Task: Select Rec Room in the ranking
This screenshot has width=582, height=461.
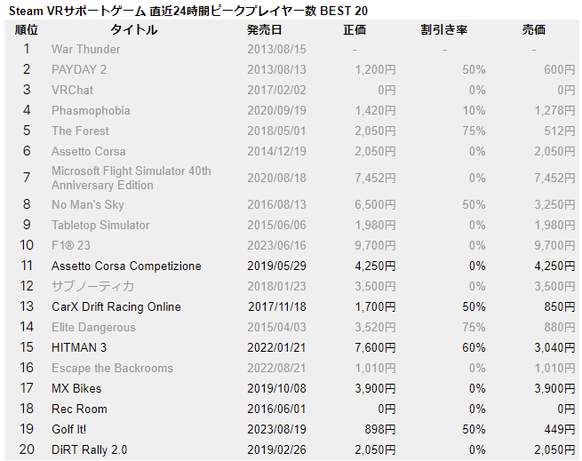Action: click(79, 409)
